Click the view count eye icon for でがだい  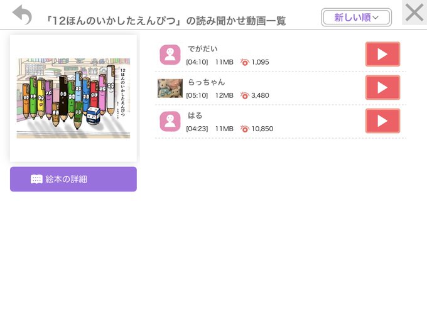click(244, 62)
